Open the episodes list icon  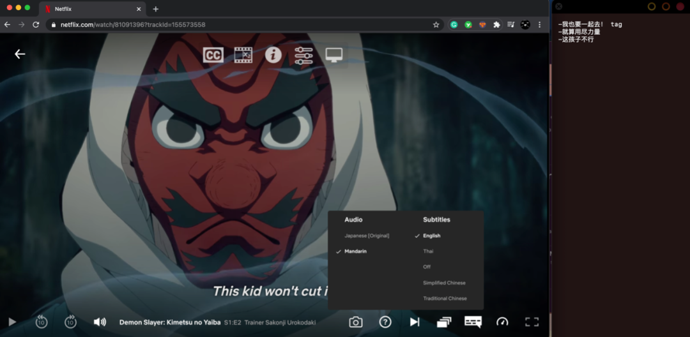coord(444,322)
